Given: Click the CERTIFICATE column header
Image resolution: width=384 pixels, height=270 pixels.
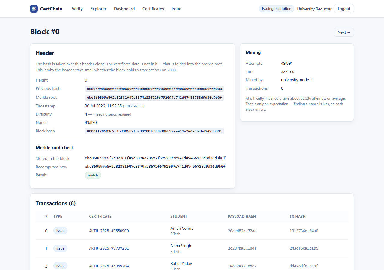Looking at the screenshot, I should click(x=100, y=217).
